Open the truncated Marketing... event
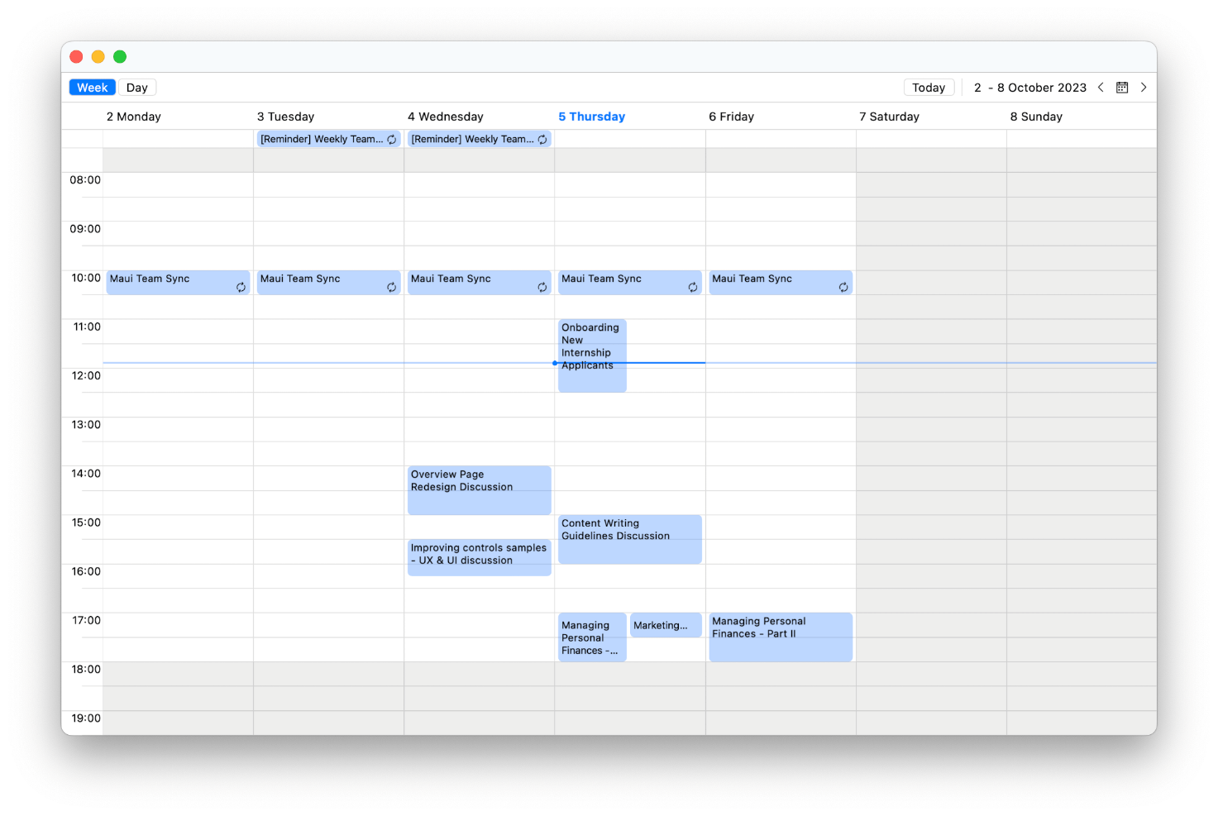Viewport: 1218px width, 816px height. (x=666, y=625)
